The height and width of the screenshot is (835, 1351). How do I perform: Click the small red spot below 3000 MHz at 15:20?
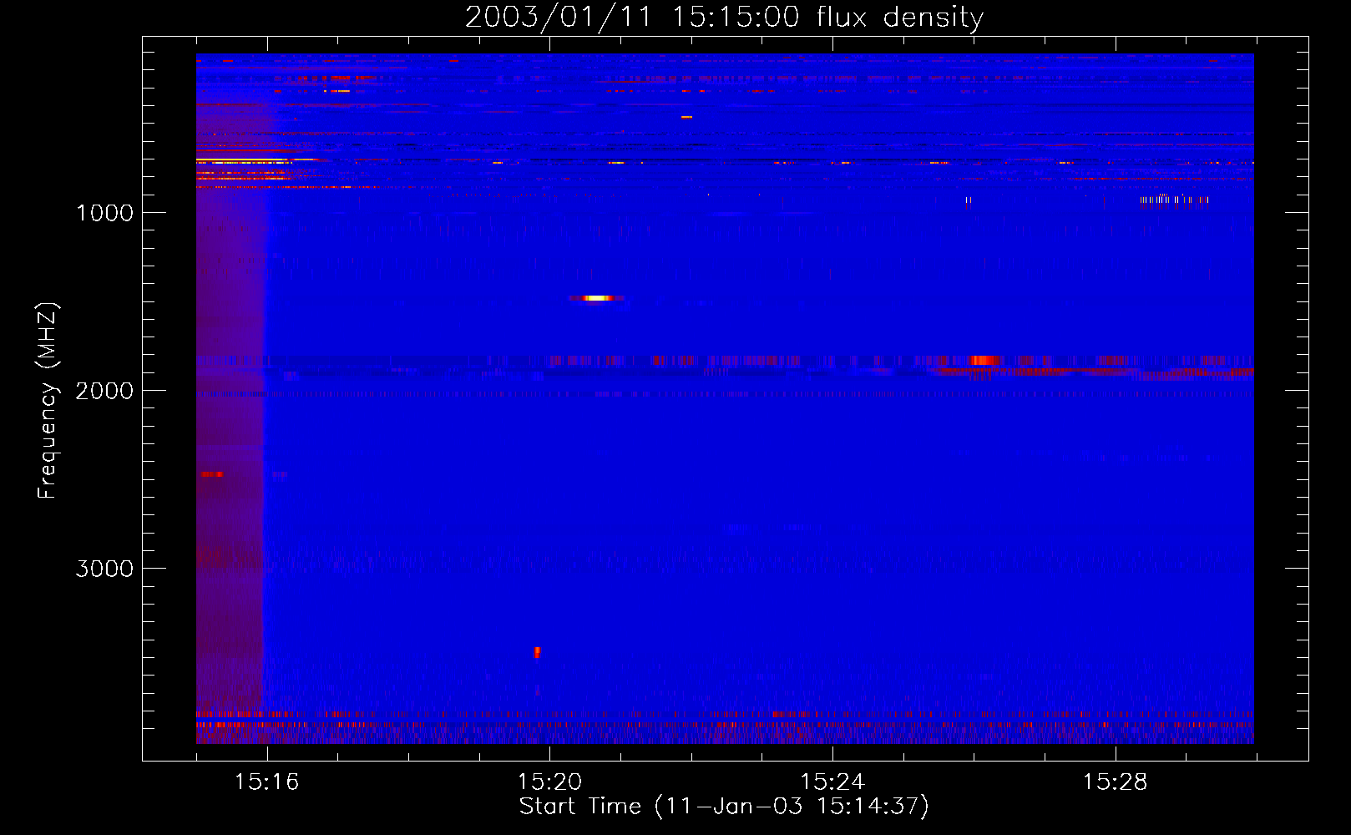(x=537, y=652)
